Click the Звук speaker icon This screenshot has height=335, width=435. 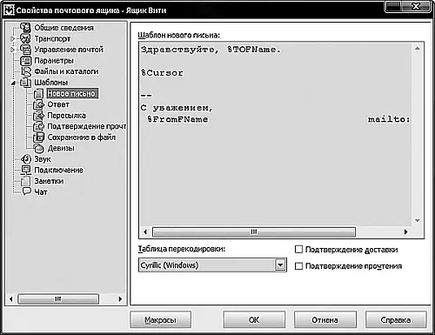click(x=26, y=159)
